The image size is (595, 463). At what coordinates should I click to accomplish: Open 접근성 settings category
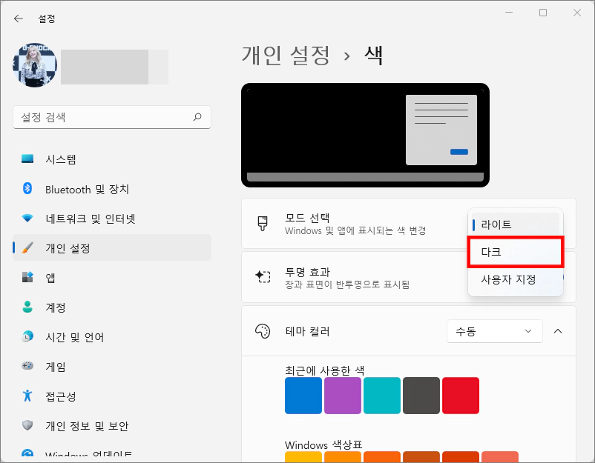coord(112,396)
